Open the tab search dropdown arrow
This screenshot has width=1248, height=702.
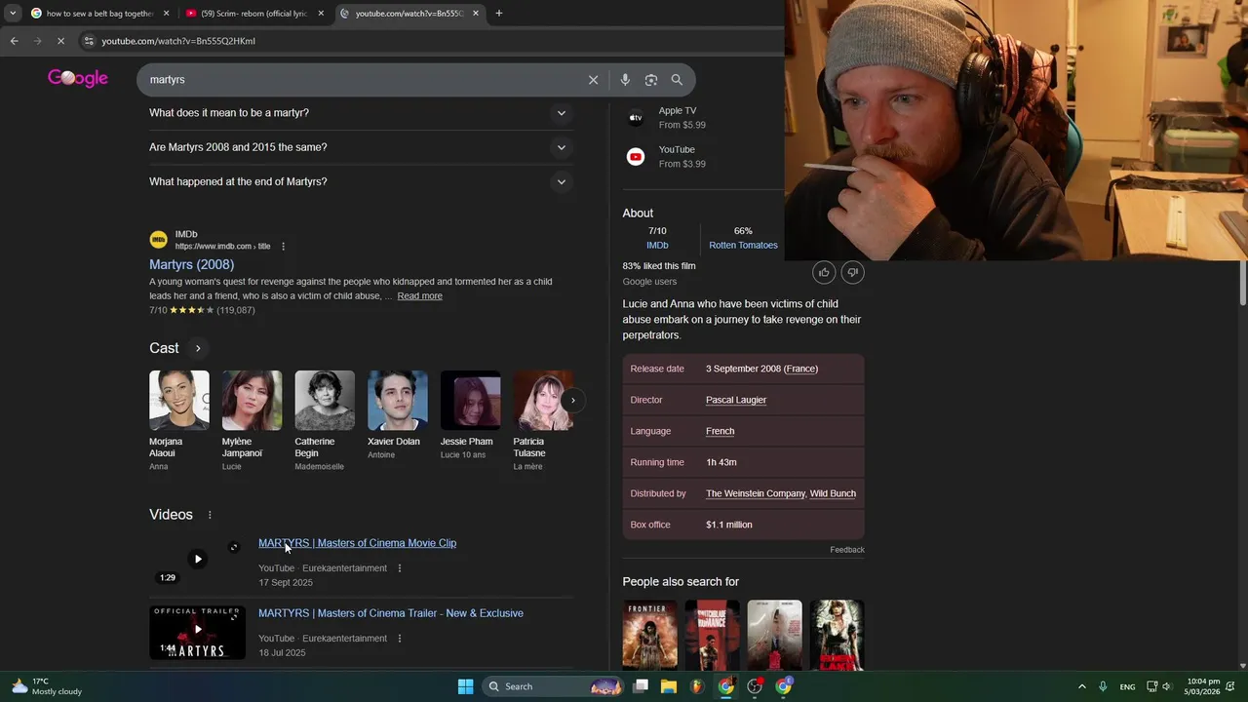12,14
